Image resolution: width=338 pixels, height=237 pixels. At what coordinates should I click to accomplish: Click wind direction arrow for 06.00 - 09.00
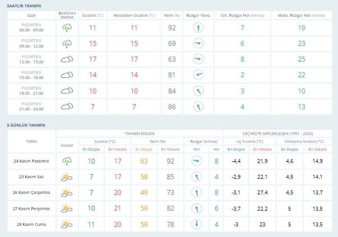(198, 28)
